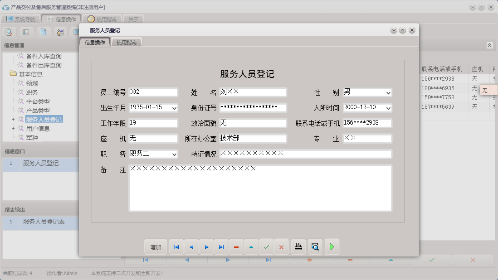Confirm changes with the green check icon
The image size is (498, 280).
pyautogui.click(x=267, y=246)
